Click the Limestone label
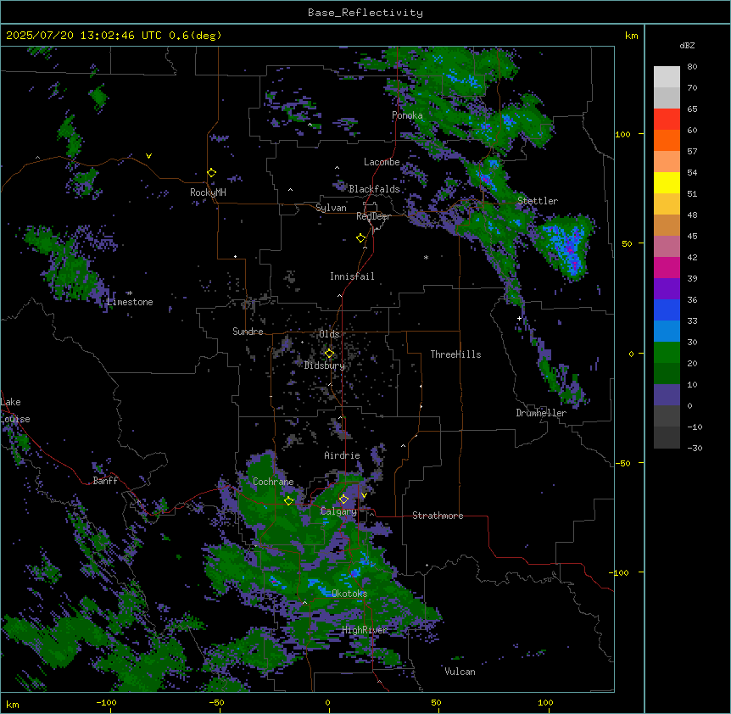Image resolution: width=731 pixels, height=714 pixels. [130, 302]
